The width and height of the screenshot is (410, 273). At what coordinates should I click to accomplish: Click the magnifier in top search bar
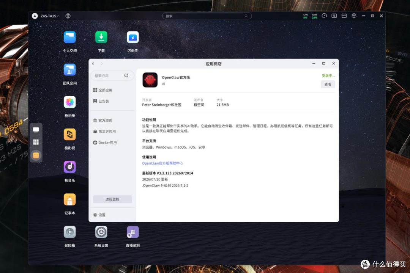click(x=246, y=16)
